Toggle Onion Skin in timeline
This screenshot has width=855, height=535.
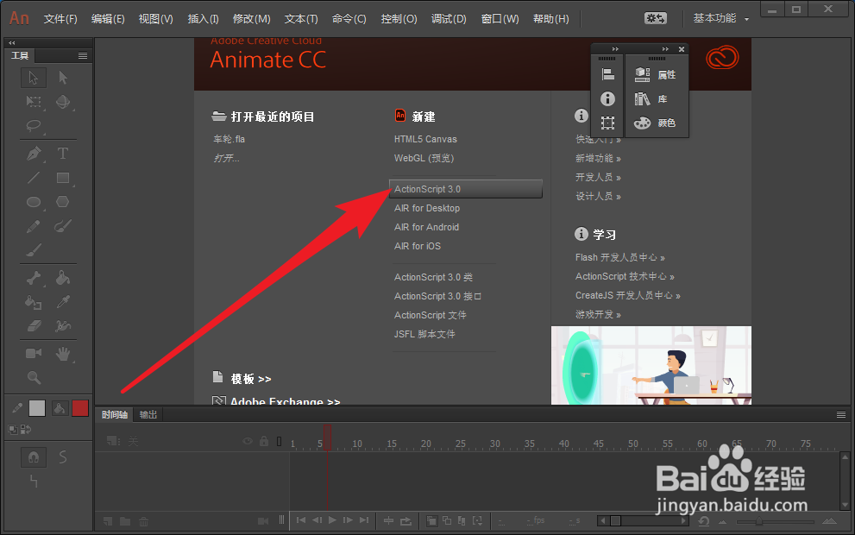point(431,521)
